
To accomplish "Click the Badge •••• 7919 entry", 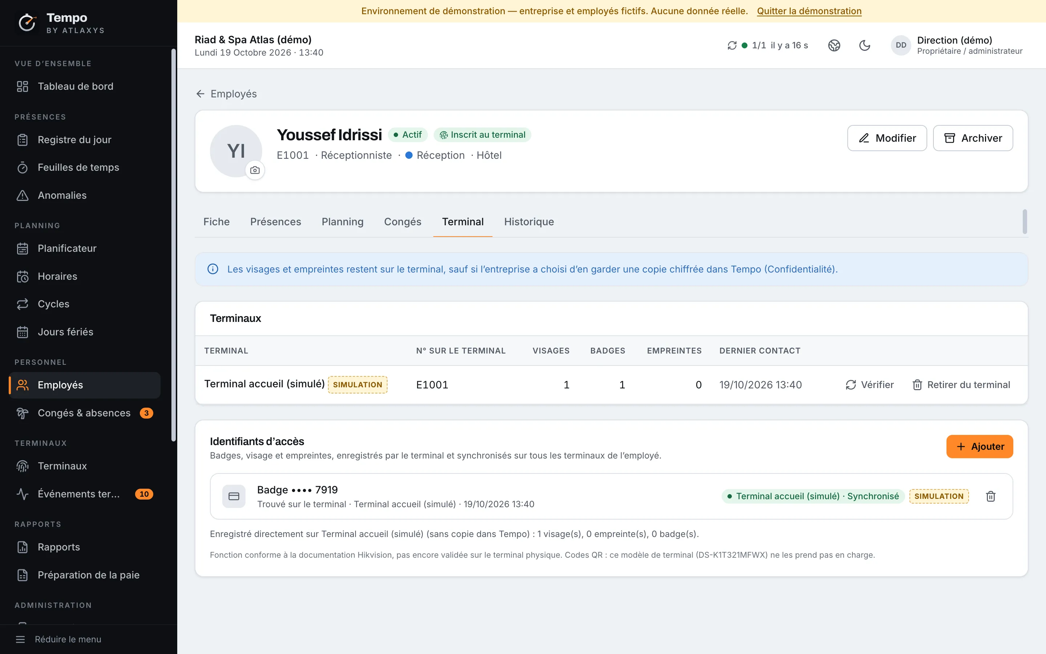I will click(611, 496).
